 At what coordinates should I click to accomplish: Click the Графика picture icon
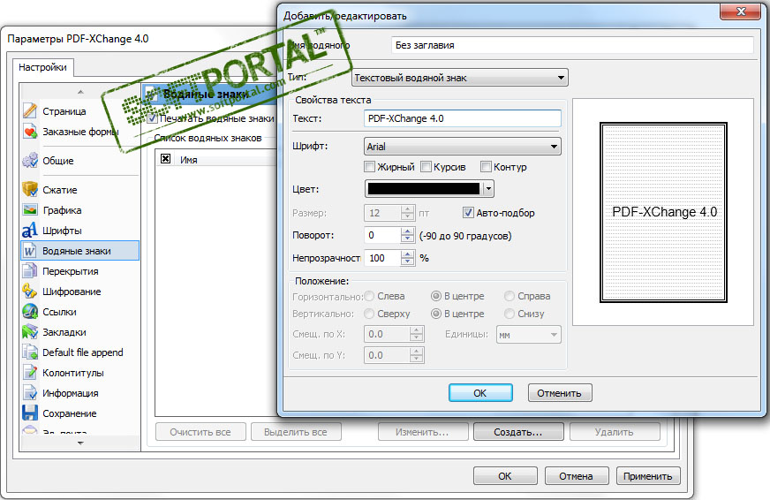click(x=30, y=210)
